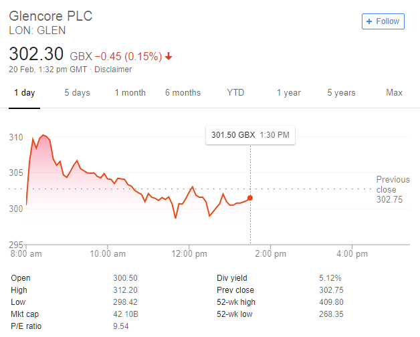
Task: Open the Max range tab
Action: click(394, 93)
